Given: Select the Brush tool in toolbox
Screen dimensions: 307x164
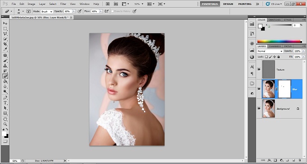Looking at the screenshot, I should click(x=5, y=61).
